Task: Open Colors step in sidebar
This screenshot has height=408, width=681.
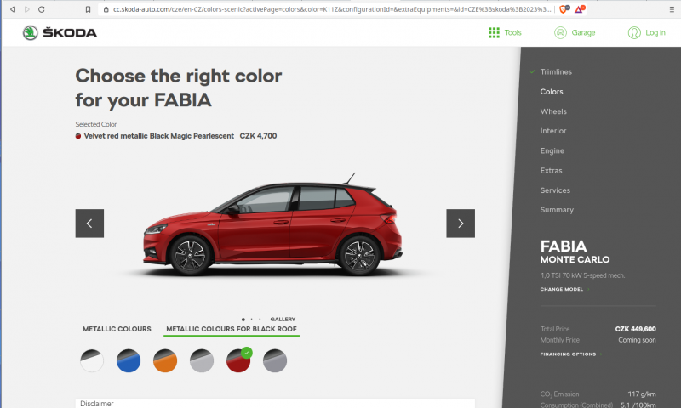Action: [x=552, y=92]
